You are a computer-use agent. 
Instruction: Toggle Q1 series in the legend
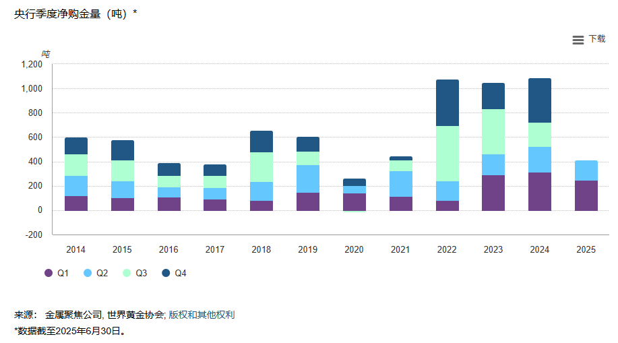point(63,273)
